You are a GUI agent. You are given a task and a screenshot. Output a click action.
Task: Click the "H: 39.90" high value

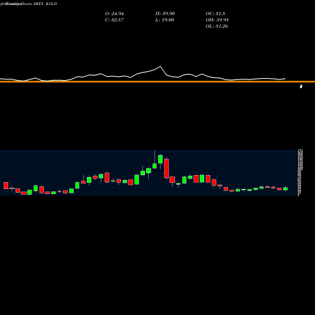coord(165,14)
